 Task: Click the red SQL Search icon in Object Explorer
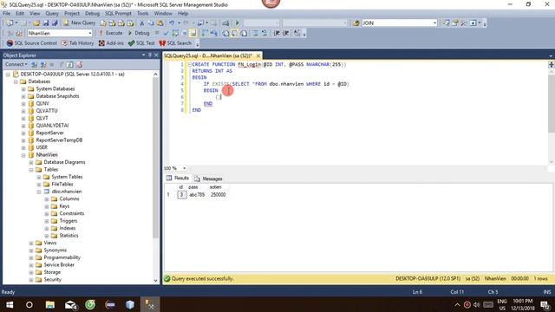(79, 65)
